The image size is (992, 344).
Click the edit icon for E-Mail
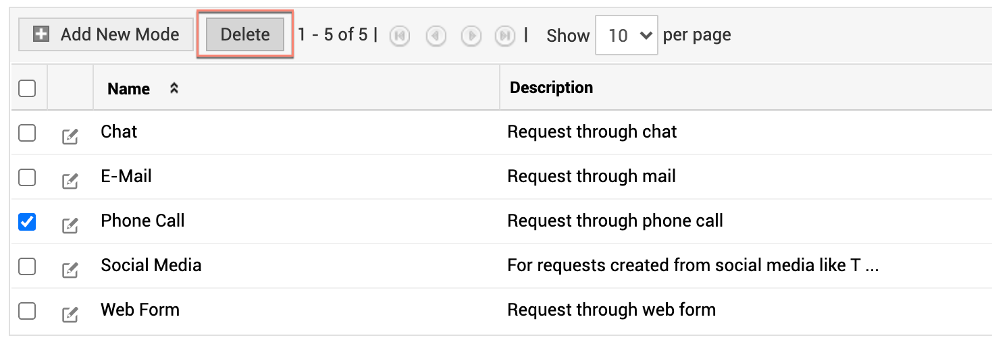(x=70, y=181)
